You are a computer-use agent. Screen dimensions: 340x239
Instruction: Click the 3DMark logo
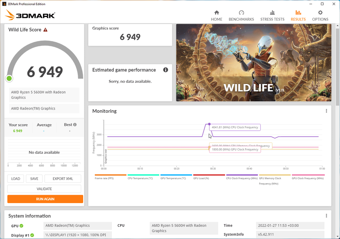30,15
